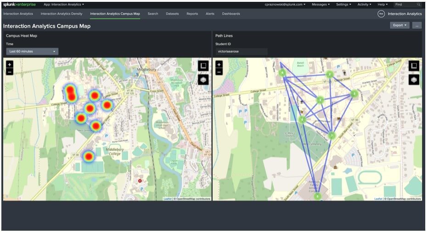Go to the Alerts tab
Image resolution: width=428 pixels, height=233 pixels.
[210, 14]
